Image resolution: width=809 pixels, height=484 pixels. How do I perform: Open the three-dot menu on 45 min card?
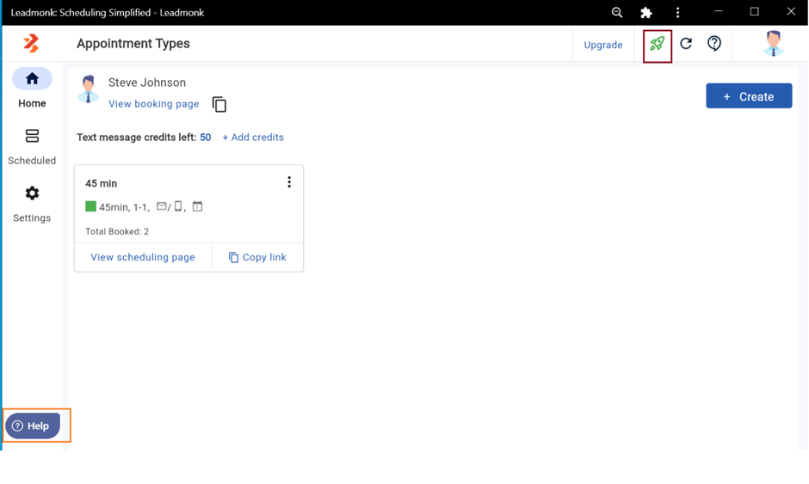click(289, 182)
